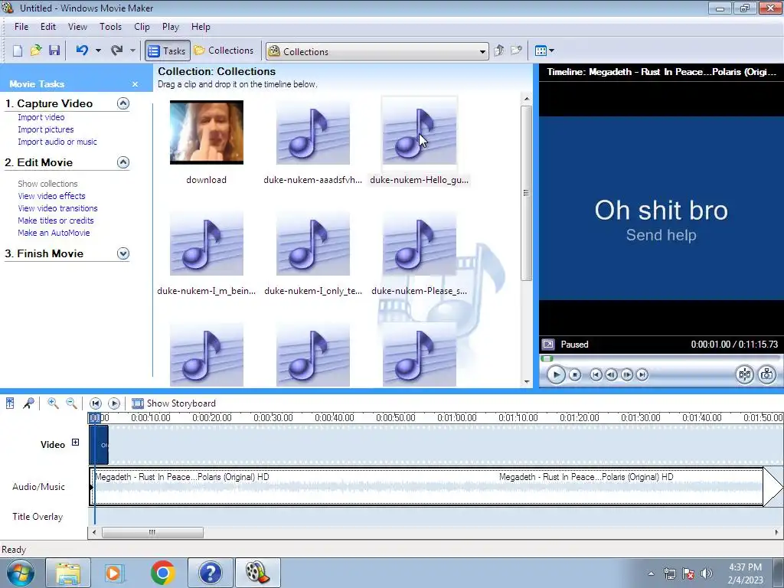Screen dimensions: 784x588
Task: Click the monitor Back button
Action: [596, 374]
